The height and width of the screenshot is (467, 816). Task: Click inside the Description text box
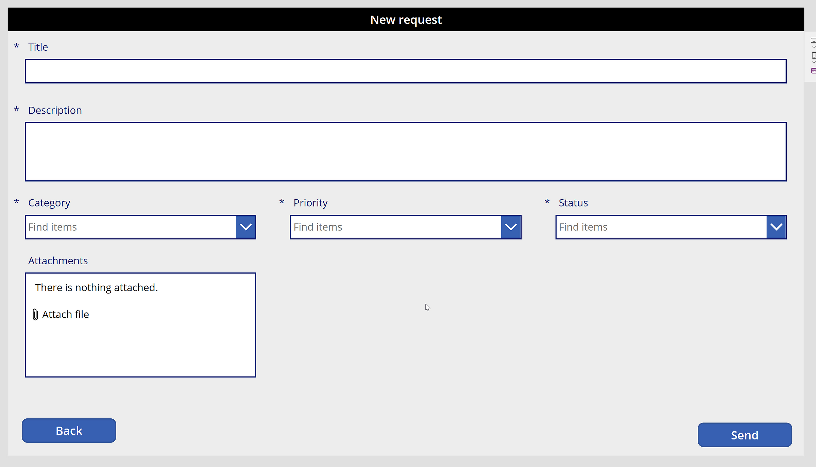[405, 152]
